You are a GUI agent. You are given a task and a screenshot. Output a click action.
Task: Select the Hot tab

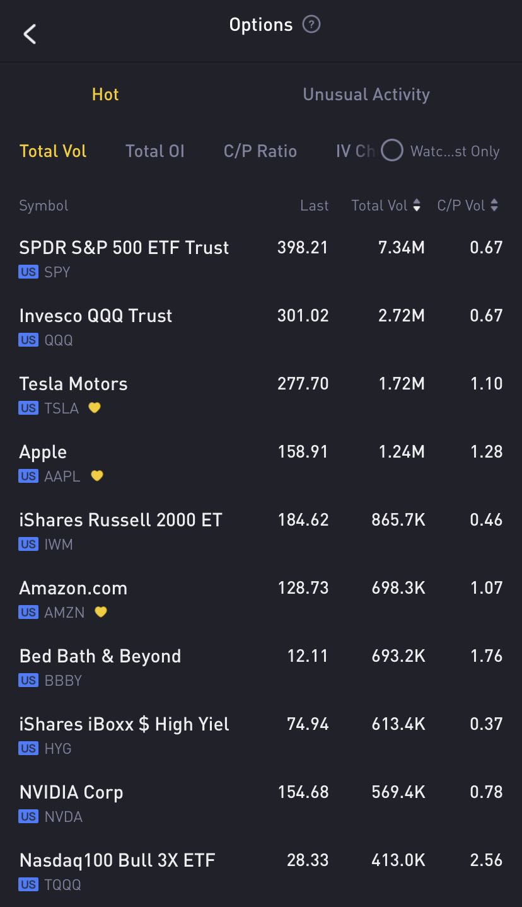(x=105, y=95)
